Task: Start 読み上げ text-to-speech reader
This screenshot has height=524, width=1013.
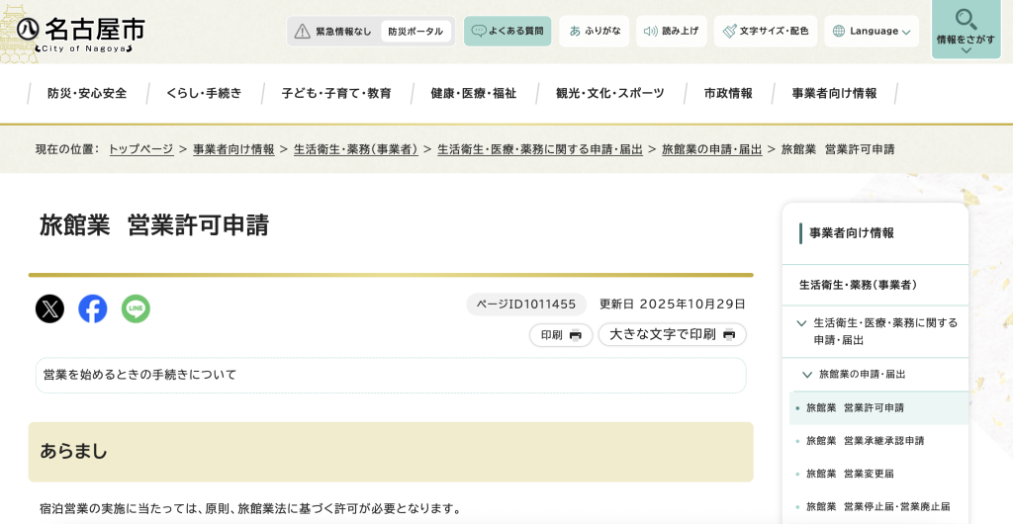Action: point(671,32)
